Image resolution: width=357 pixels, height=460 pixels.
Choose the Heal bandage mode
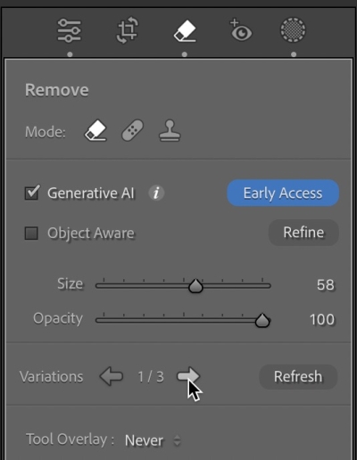(x=133, y=130)
